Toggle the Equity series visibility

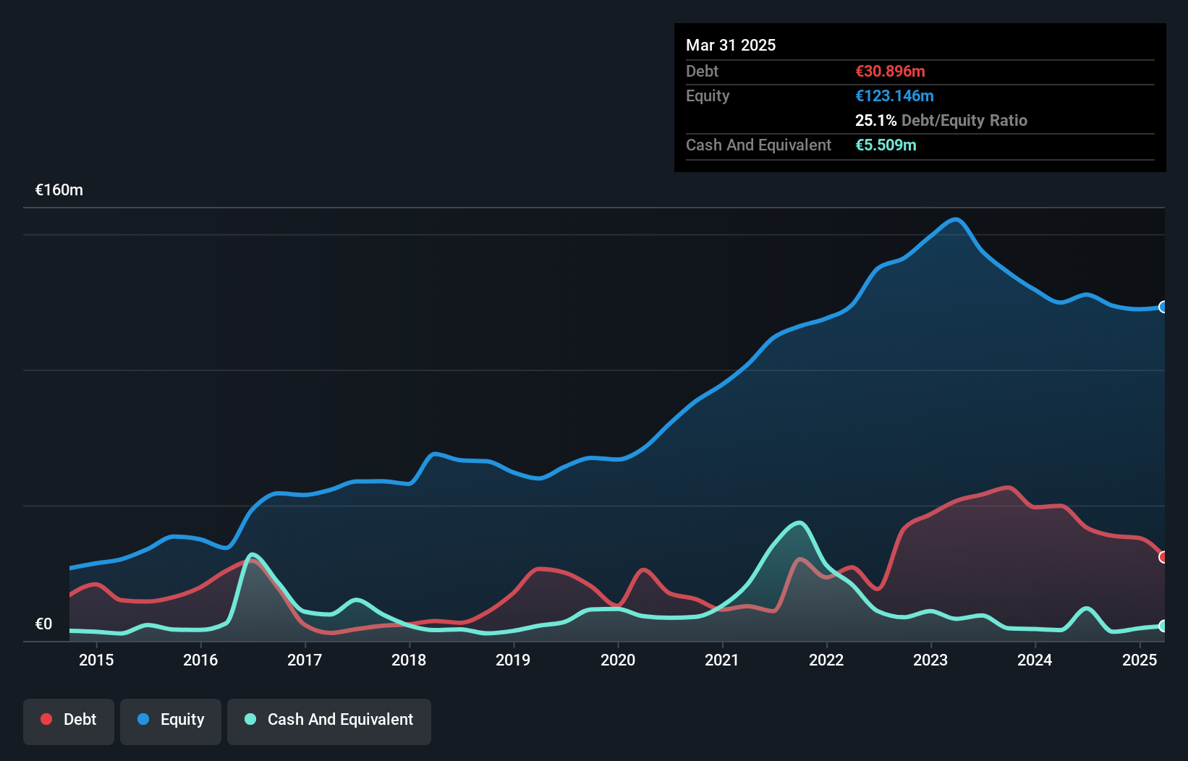170,720
